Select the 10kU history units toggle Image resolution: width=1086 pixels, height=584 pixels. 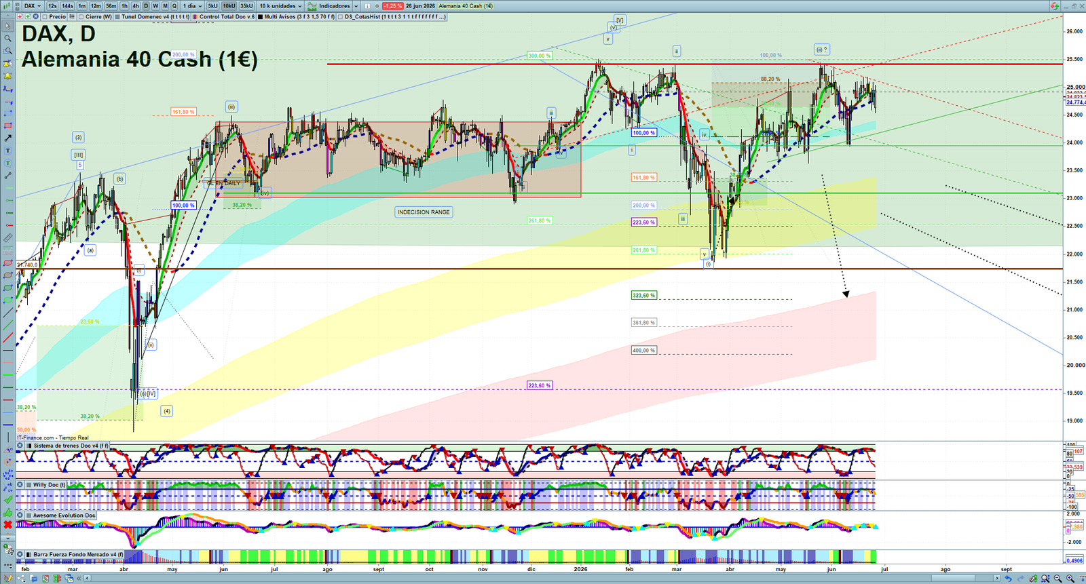click(229, 6)
